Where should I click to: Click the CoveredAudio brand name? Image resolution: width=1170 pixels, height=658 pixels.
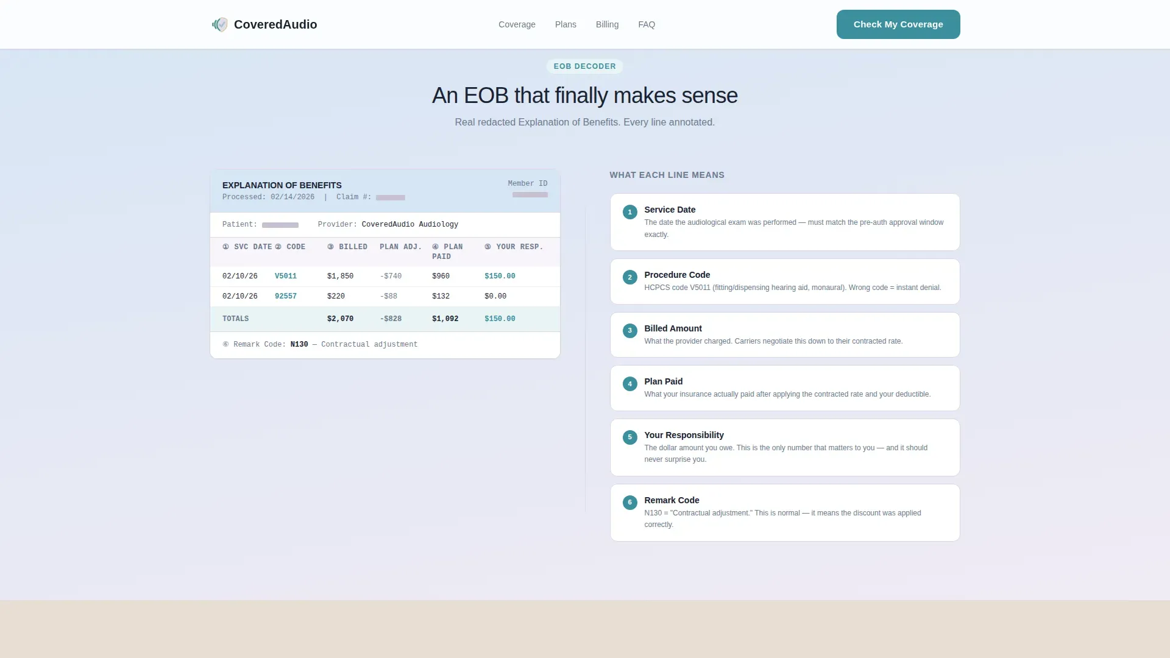[x=275, y=24]
